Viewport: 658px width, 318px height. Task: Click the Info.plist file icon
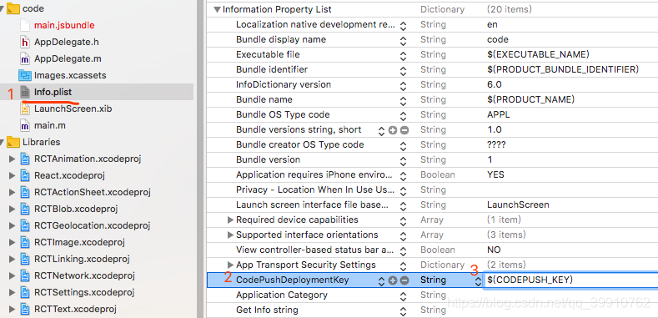[x=25, y=92]
